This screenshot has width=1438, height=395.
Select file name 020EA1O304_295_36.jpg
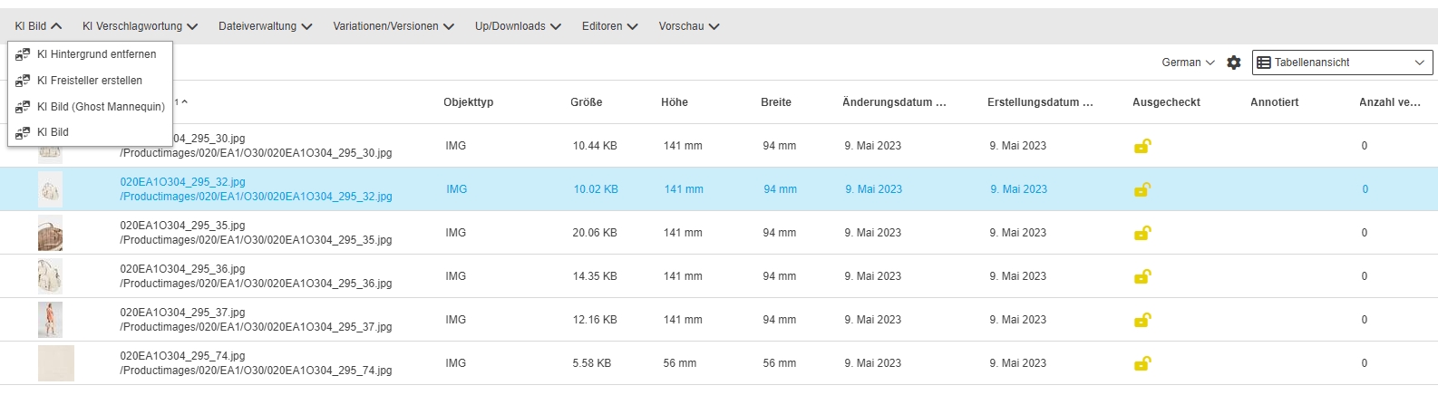[182, 269]
